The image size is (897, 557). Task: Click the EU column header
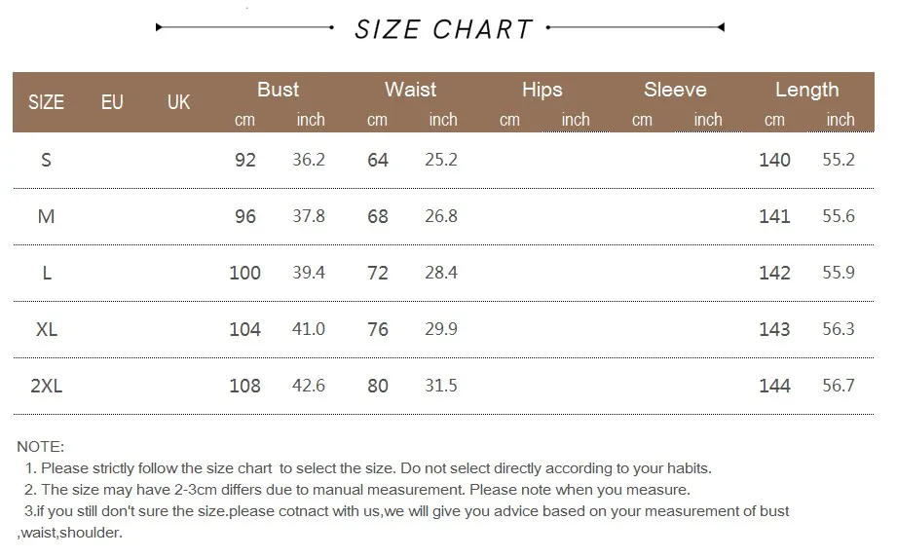112,101
